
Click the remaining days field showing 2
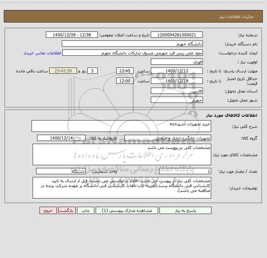(93, 71)
